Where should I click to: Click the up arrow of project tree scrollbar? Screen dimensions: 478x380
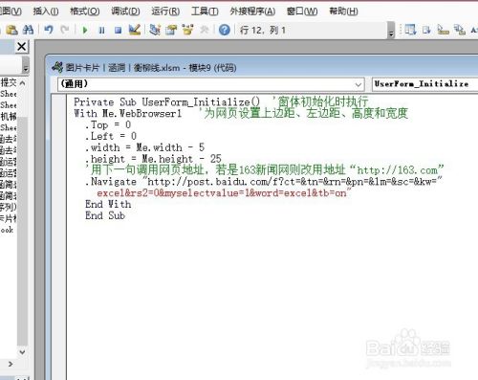[x=22, y=83]
